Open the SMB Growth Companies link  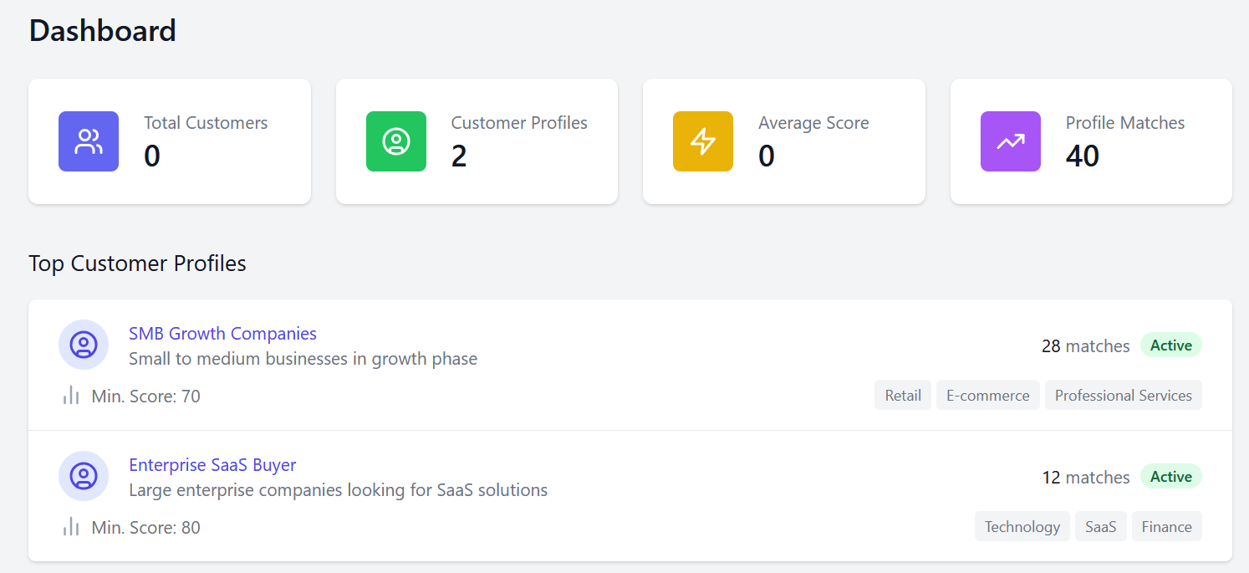coord(222,334)
